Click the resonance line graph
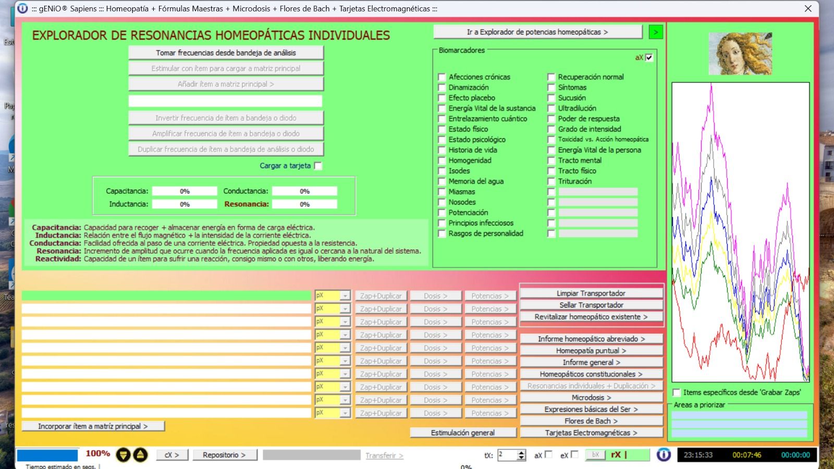Viewport: 834px width, 469px height. point(741,232)
